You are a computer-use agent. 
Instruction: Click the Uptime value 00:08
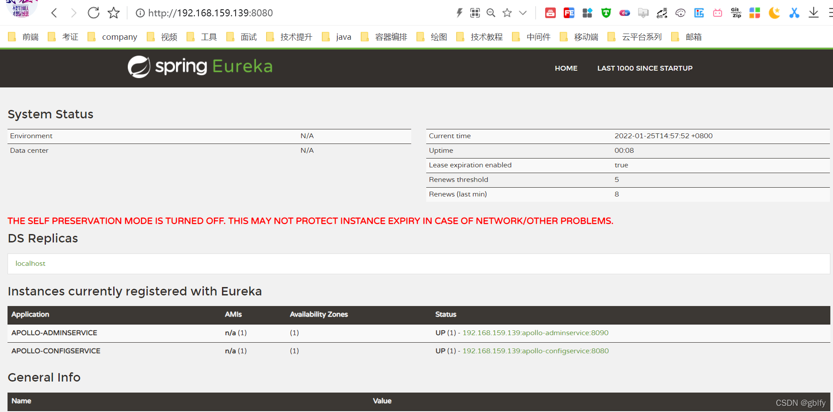click(624, 150)
